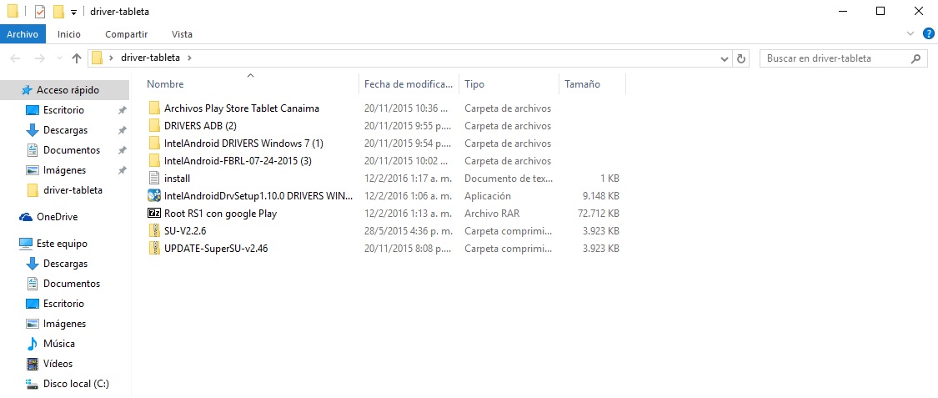Click the Help question mark icon

point(928,33)
